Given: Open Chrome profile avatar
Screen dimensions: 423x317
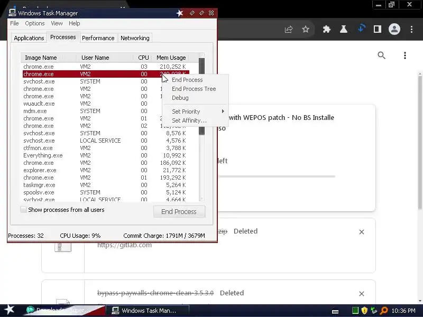Looking at the screenshot, I should pos(394,29).
